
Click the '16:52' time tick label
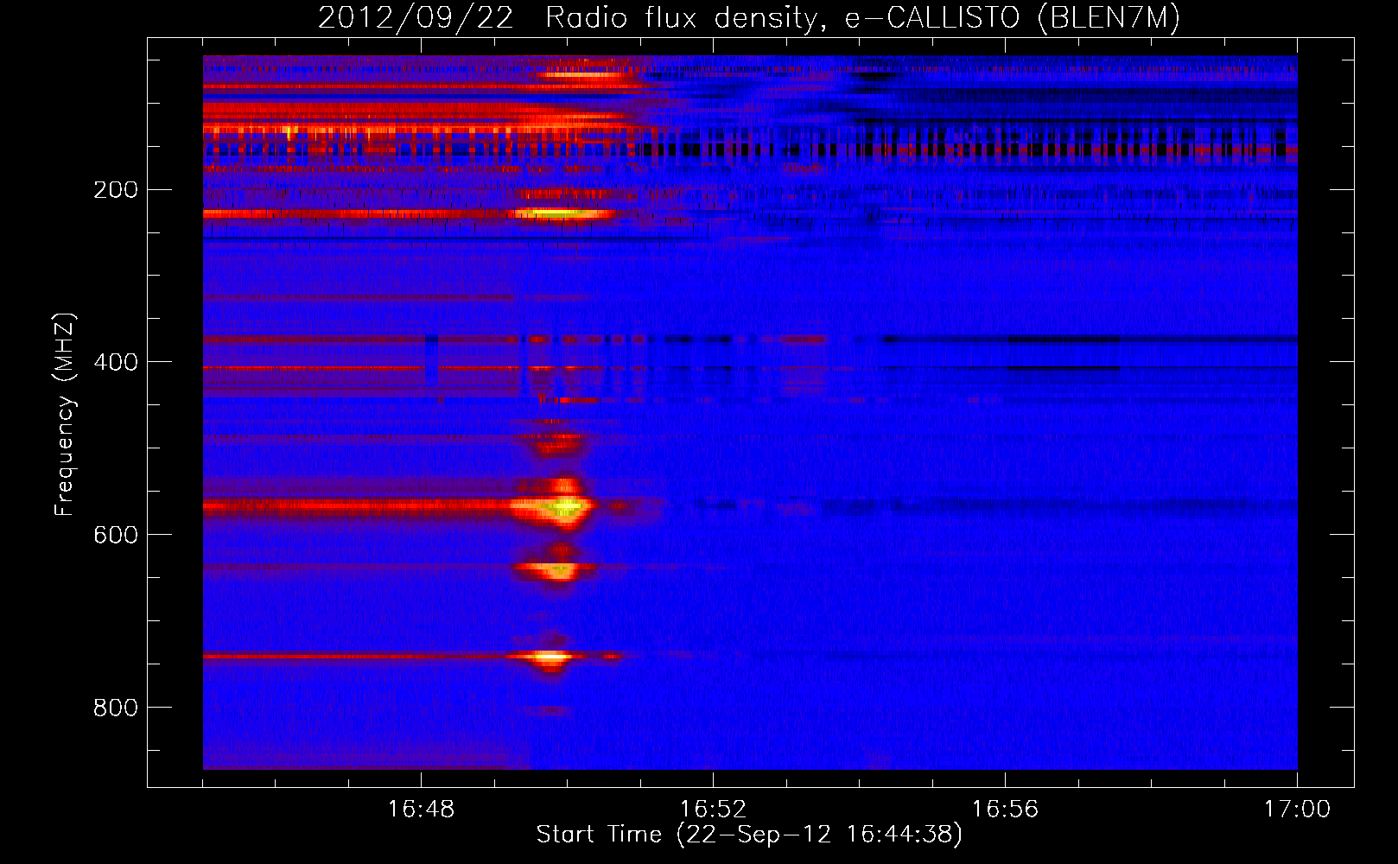pos(713,810)
